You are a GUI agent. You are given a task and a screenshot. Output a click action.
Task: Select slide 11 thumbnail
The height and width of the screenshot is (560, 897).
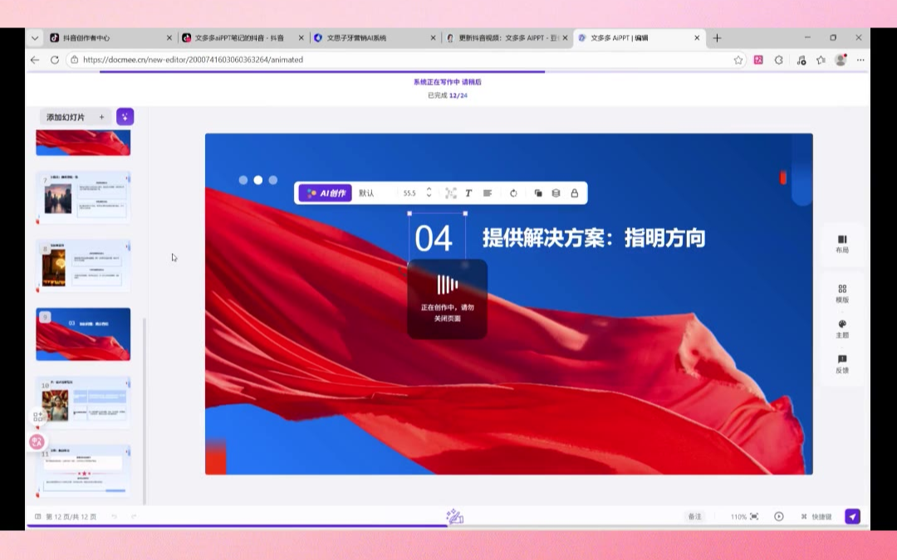[84, 471]
